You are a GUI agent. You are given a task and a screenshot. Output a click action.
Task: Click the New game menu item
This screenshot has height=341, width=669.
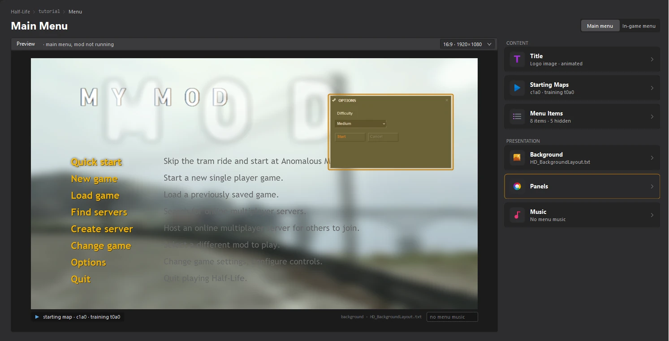94,179
